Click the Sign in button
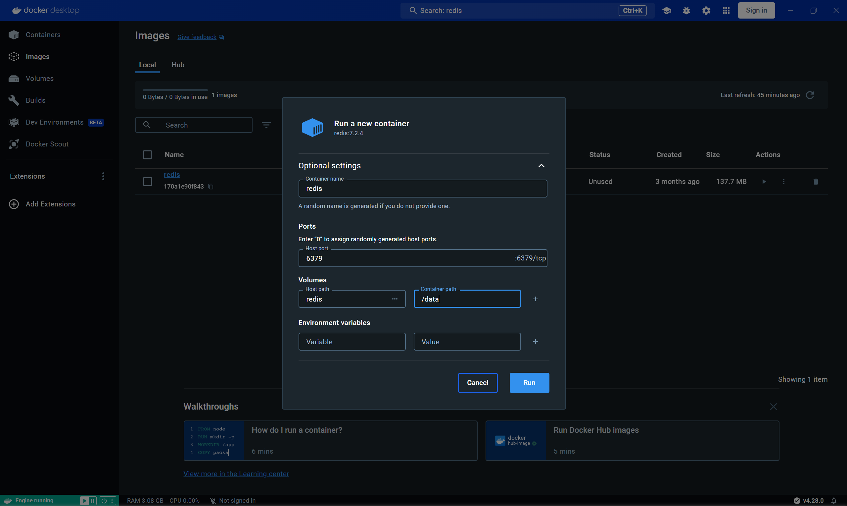The image size is (847, 506). (756, 11)
